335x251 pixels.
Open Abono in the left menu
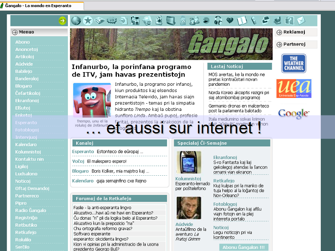23,42
